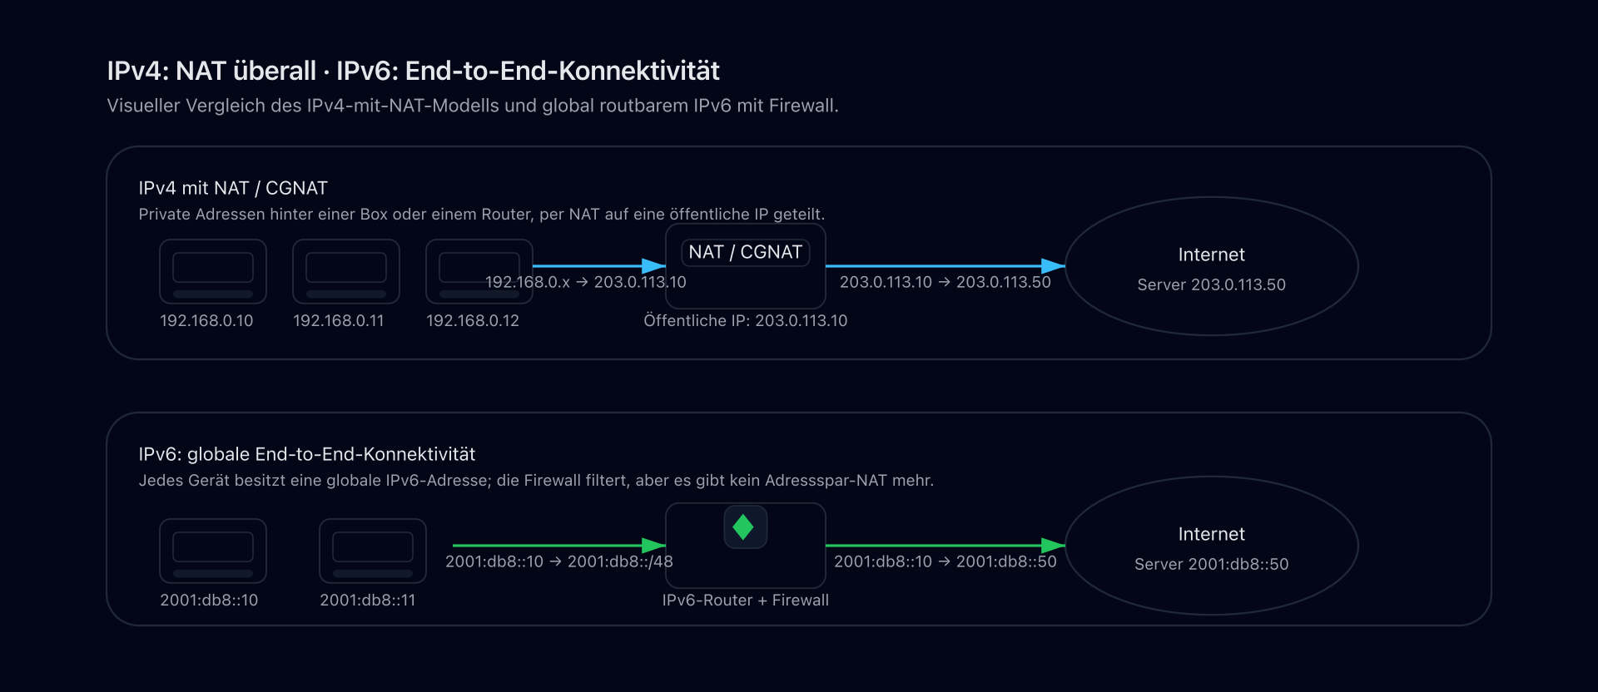Select the "IPv6: globale End-to-End-Konnektivität" heading
Image resolution: width=1598 pixels, height=692 pixels.
(306, 454)
